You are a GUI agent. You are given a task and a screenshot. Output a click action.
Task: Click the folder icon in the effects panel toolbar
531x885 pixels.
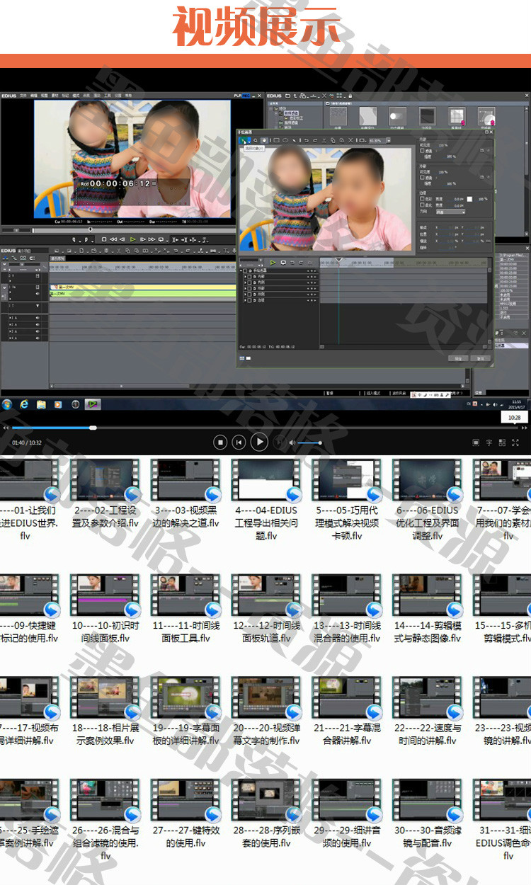pos(287,96)
